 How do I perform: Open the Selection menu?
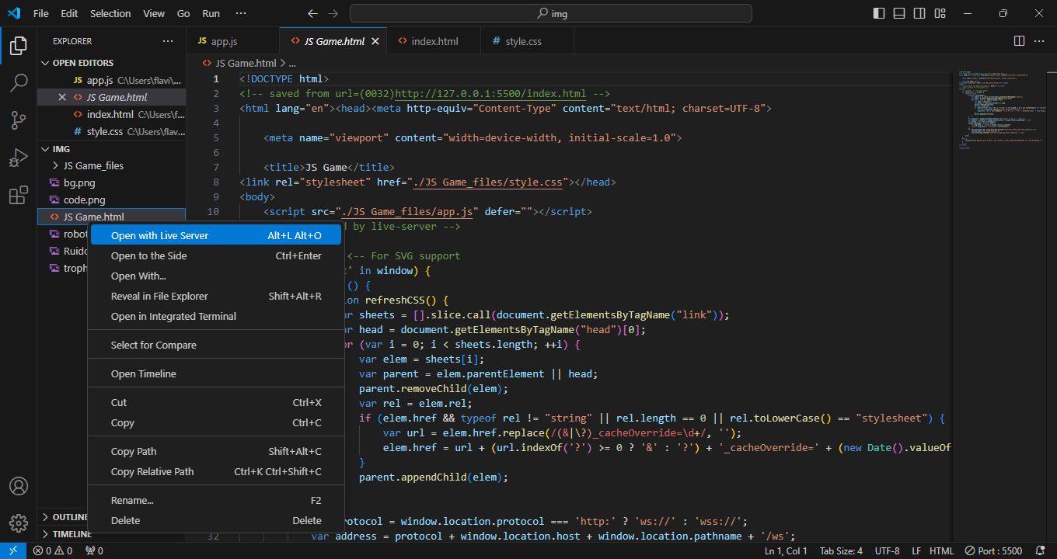(x=110, y=13)
